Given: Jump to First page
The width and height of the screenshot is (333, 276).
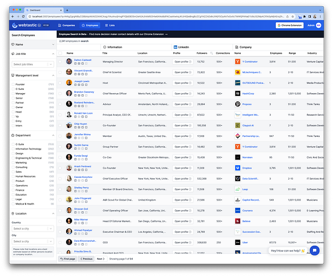Looking at the screenshot, I should pos(68,259).
